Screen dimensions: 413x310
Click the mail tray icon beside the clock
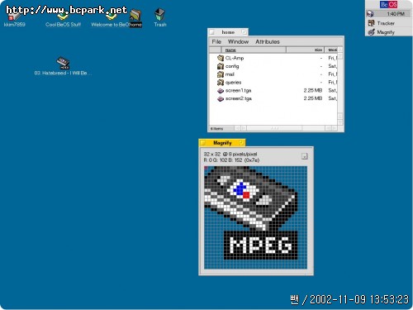point(370,13)
